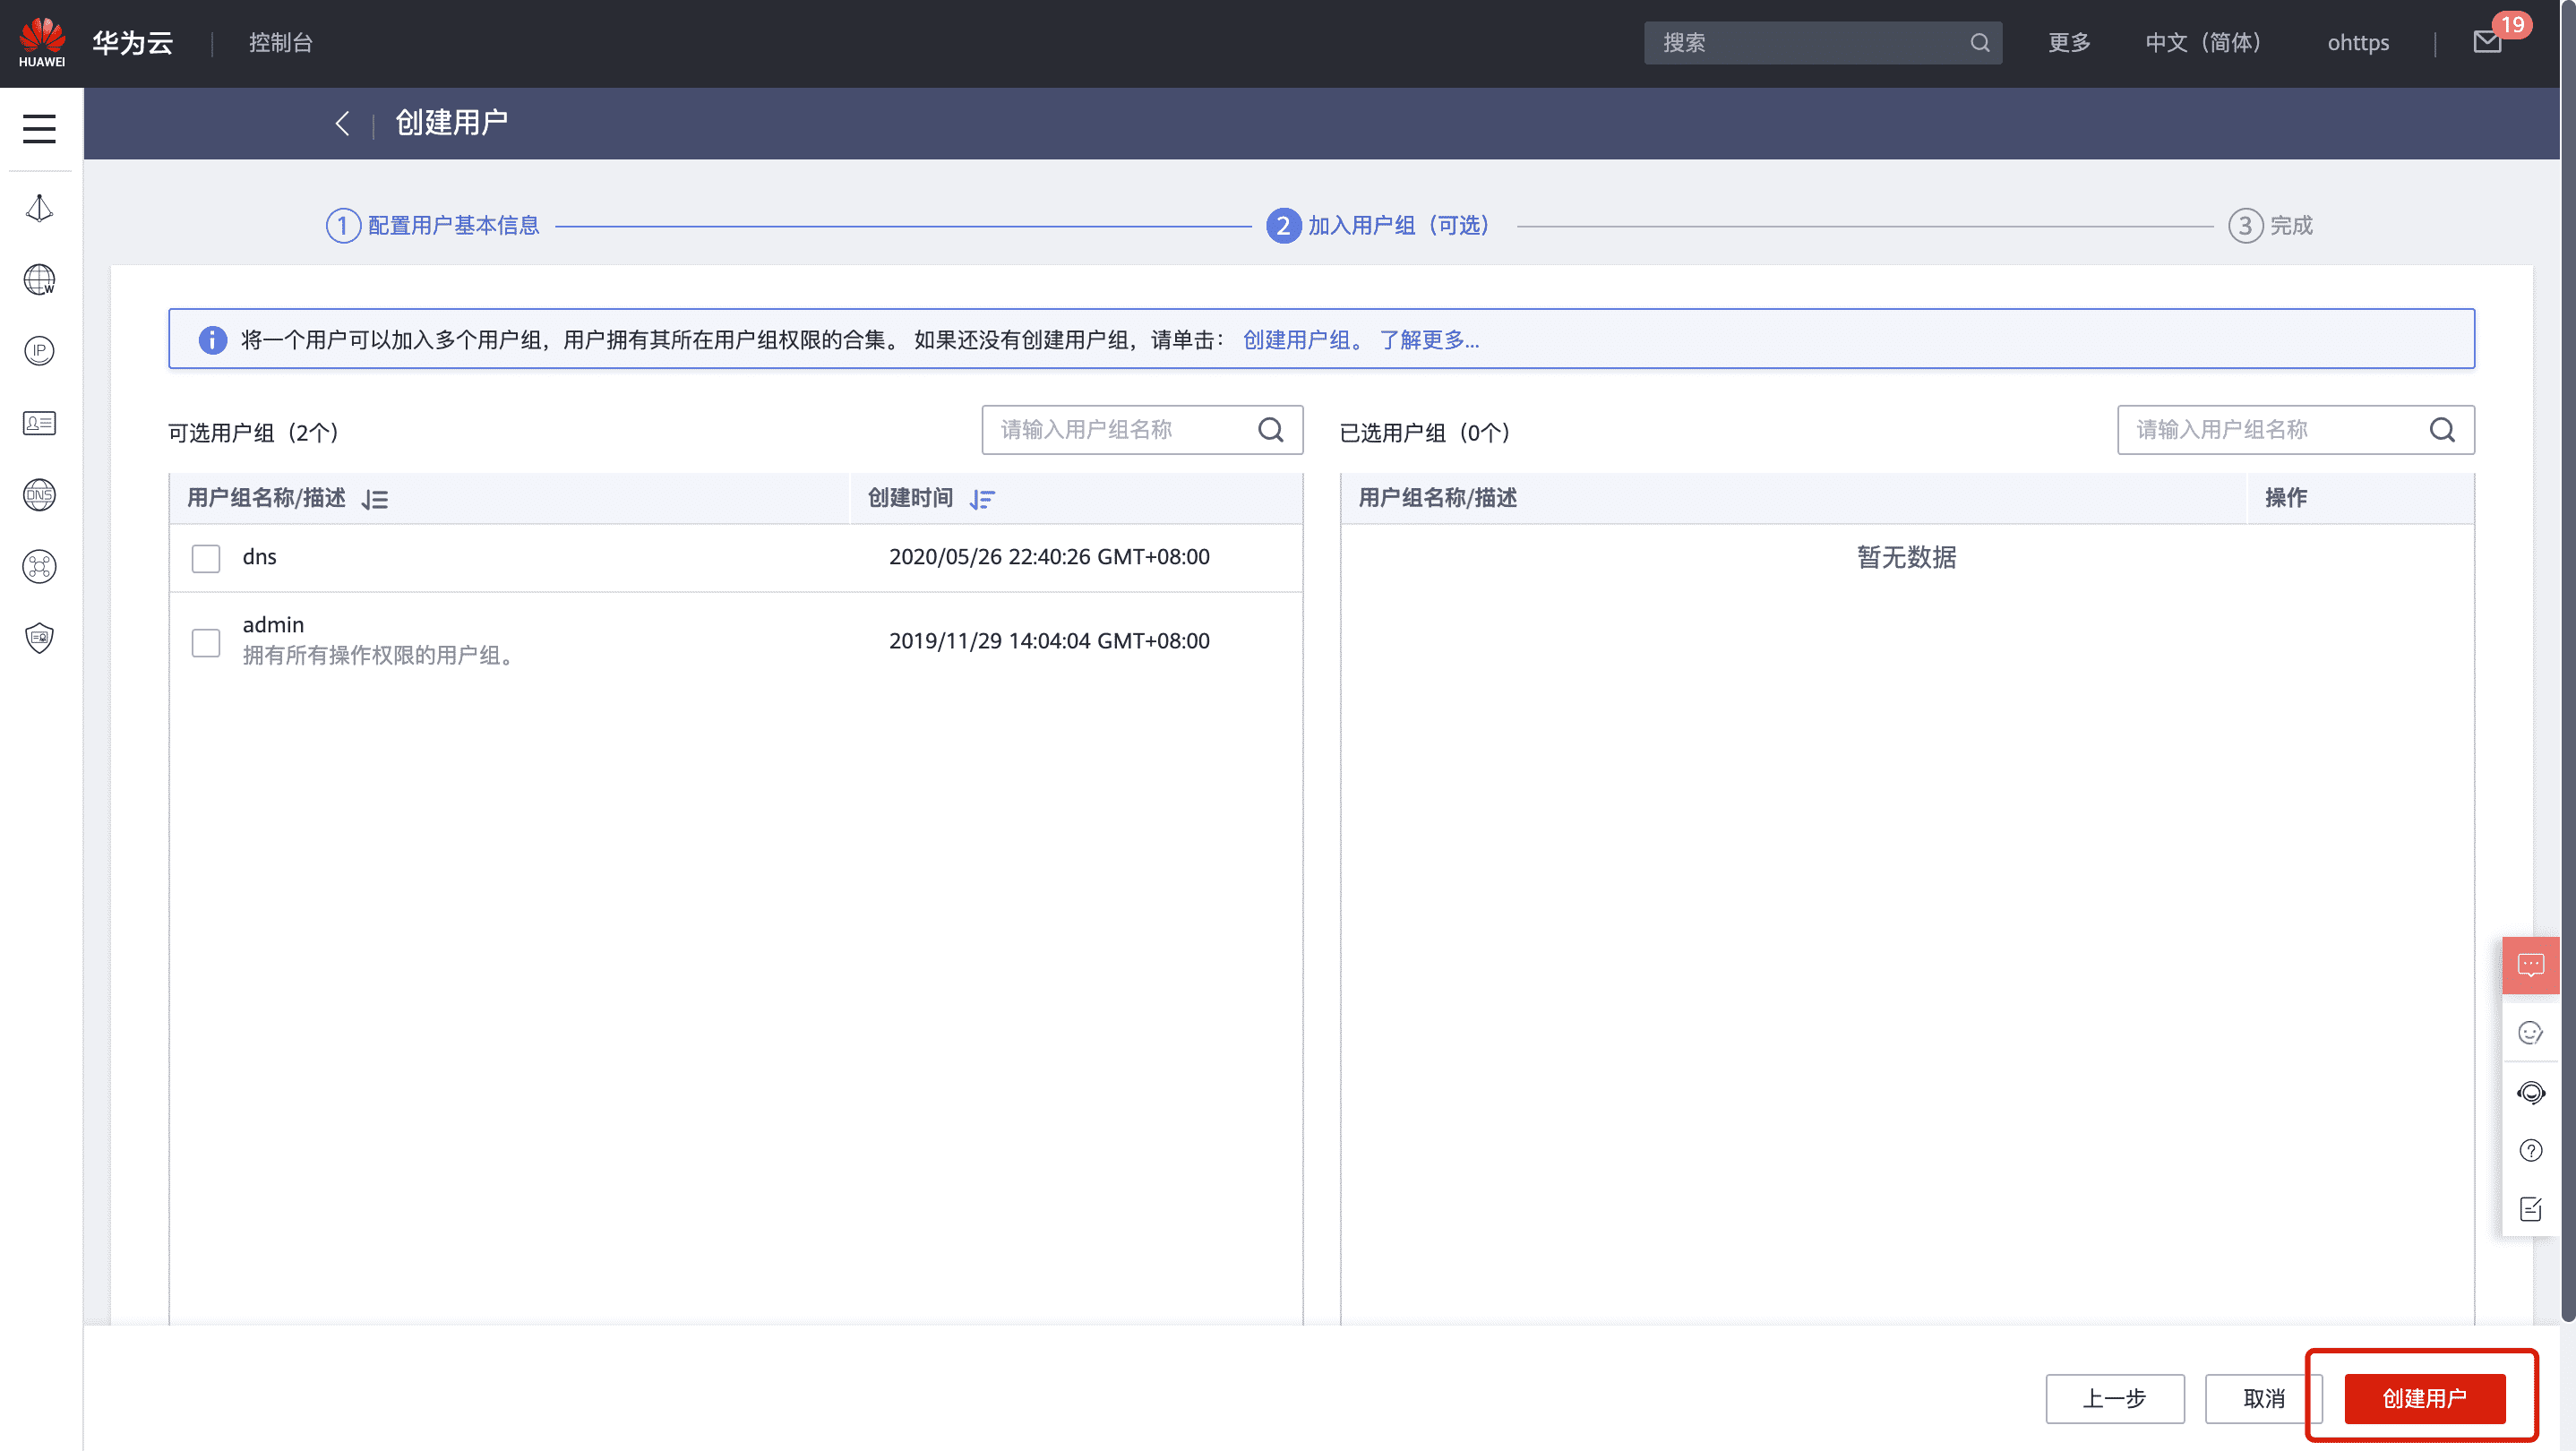The width and height of the screenshot is (2576, 1451).
Task: Open the IP service icon in the sidebar
Action: 39,351
